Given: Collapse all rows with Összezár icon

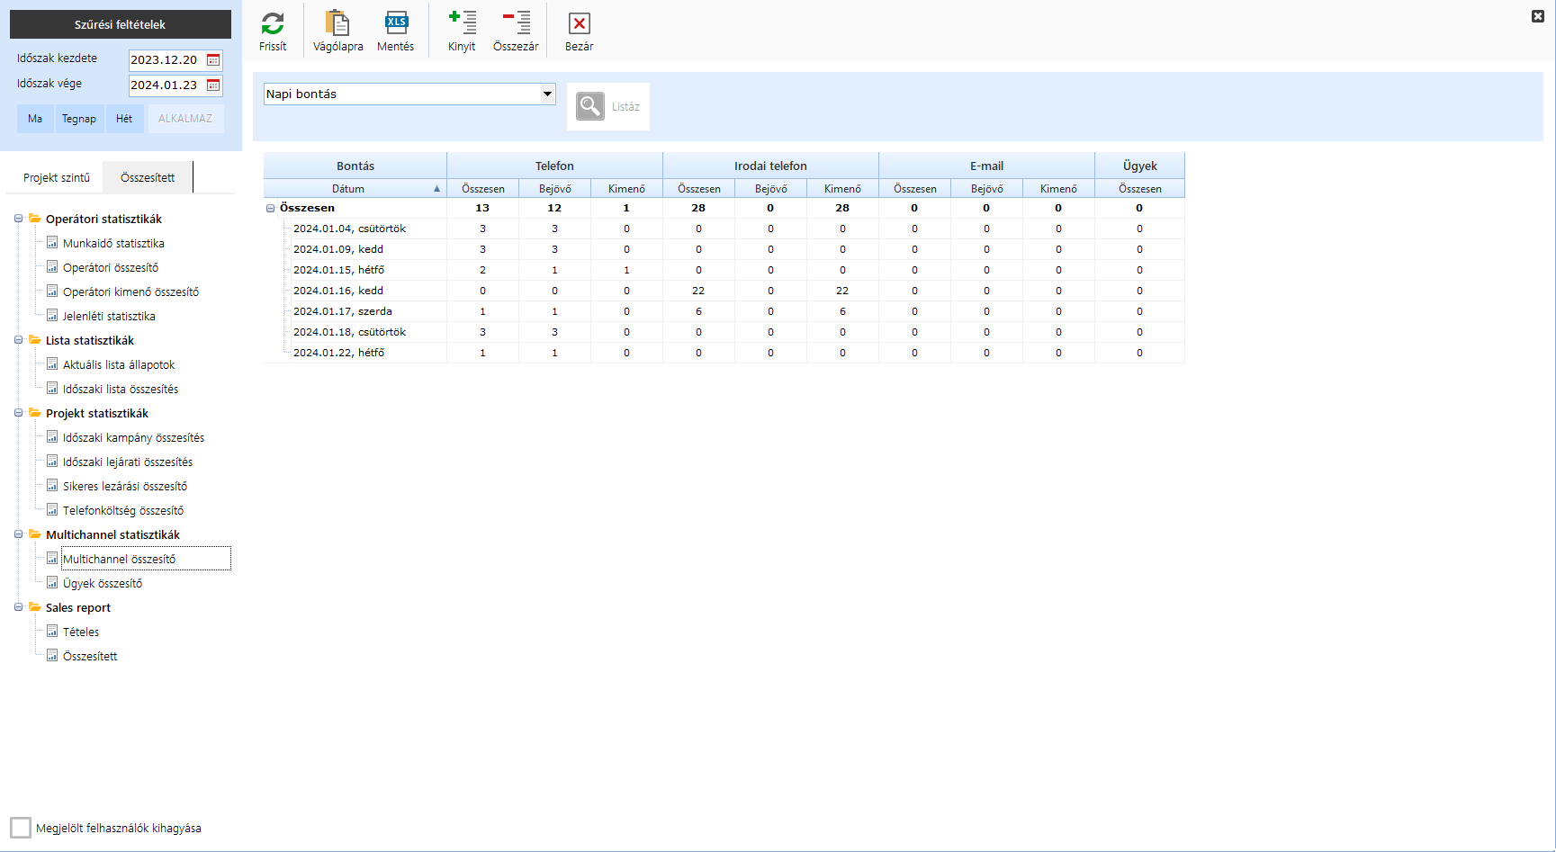Looking at the screenshot, I should [516, 24].
